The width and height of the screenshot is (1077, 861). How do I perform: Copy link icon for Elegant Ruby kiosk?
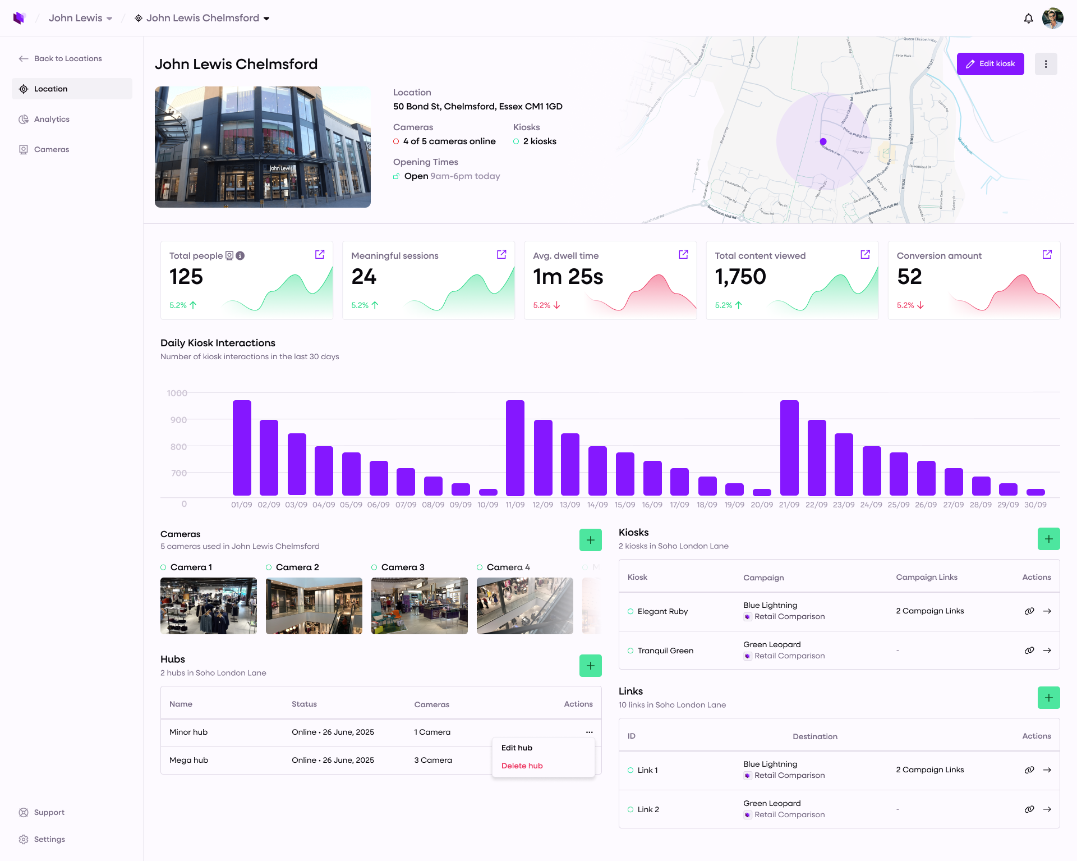coord(1029,611)
